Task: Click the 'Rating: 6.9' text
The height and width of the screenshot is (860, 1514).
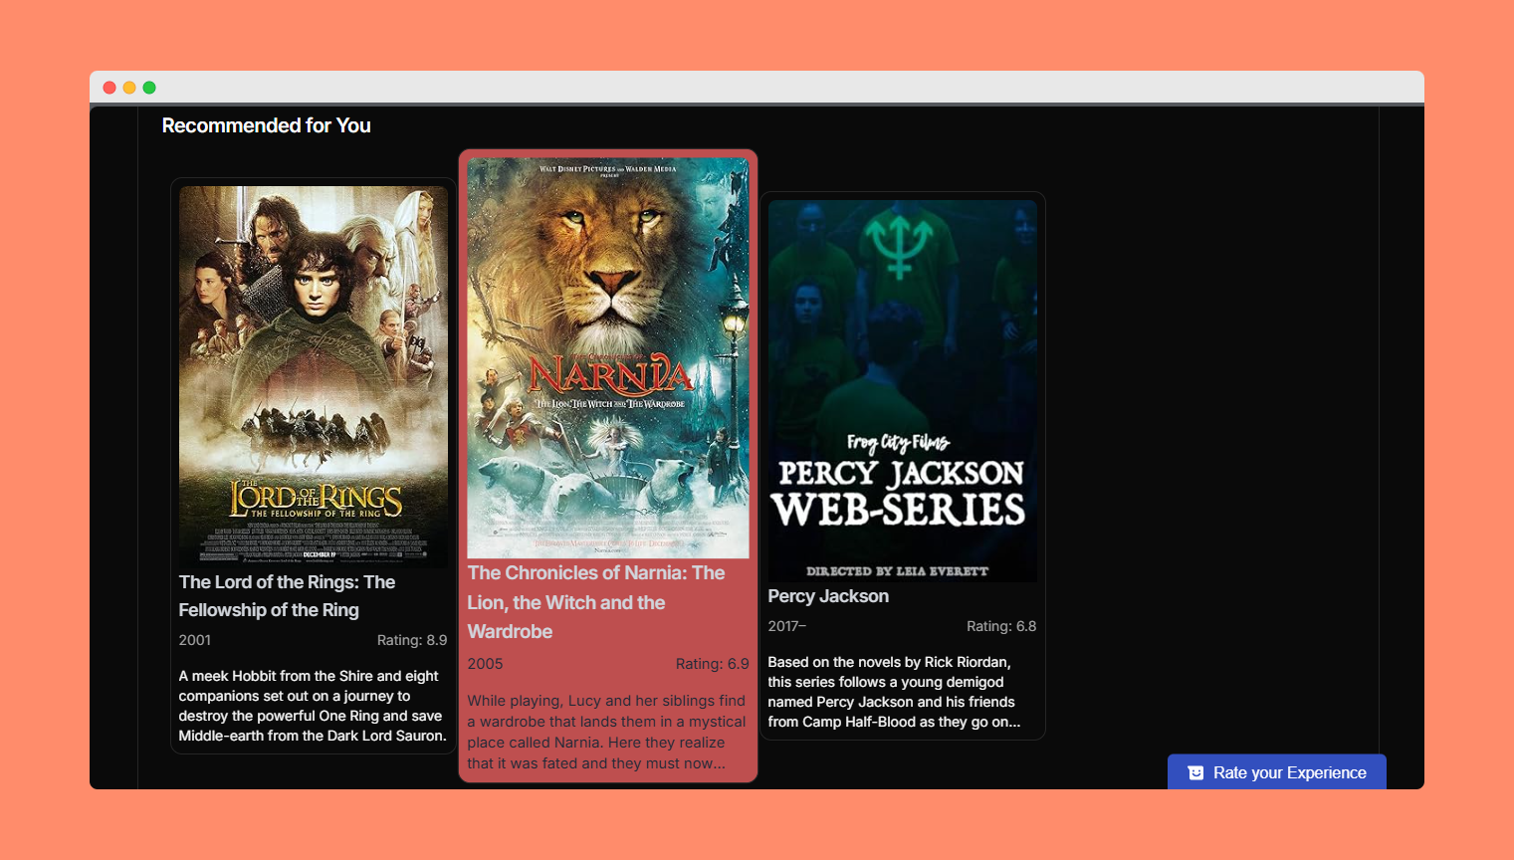Action: click(713, 664)
